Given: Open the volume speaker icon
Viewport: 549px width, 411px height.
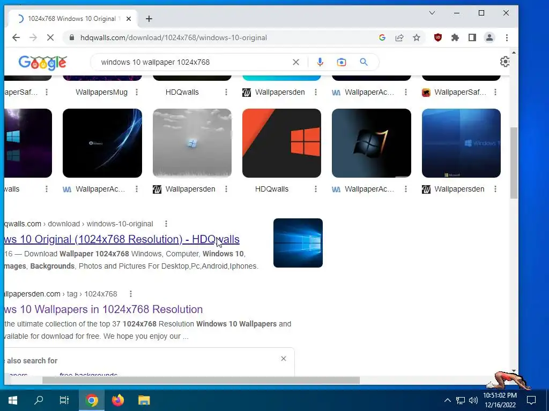Looking at the screenshot, I should click(x=473, y=400).
